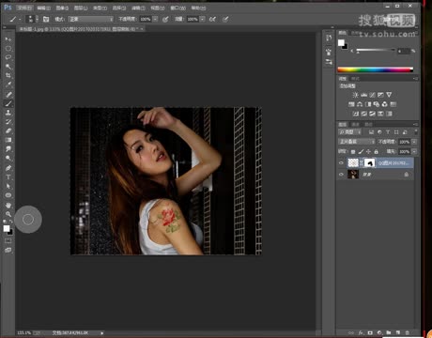
Task: Select the Pen tool
Action: point(8,168)
